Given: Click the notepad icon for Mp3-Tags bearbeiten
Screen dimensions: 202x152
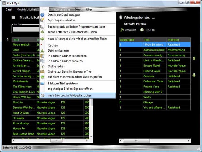Looking at the screenshot, I should (x=42, y=20).
